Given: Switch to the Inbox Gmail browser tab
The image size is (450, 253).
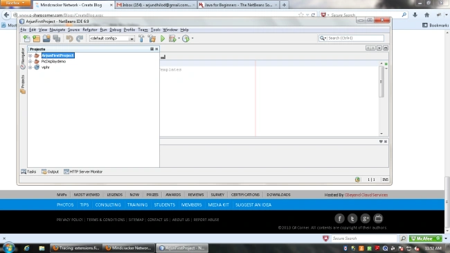Looking at the screenshot, I should [156, 5].
